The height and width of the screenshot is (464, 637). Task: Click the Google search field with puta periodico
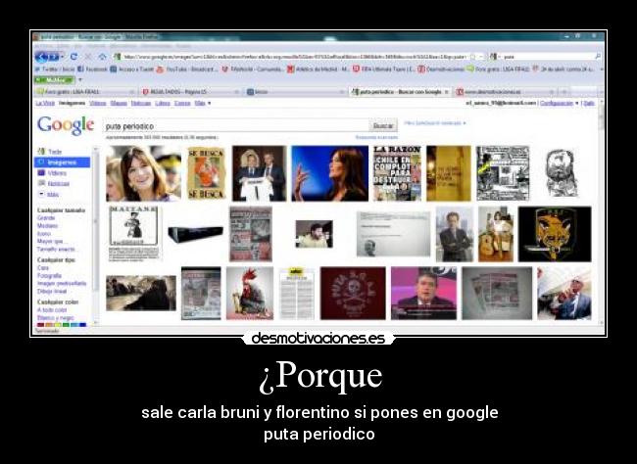point(235,126)
